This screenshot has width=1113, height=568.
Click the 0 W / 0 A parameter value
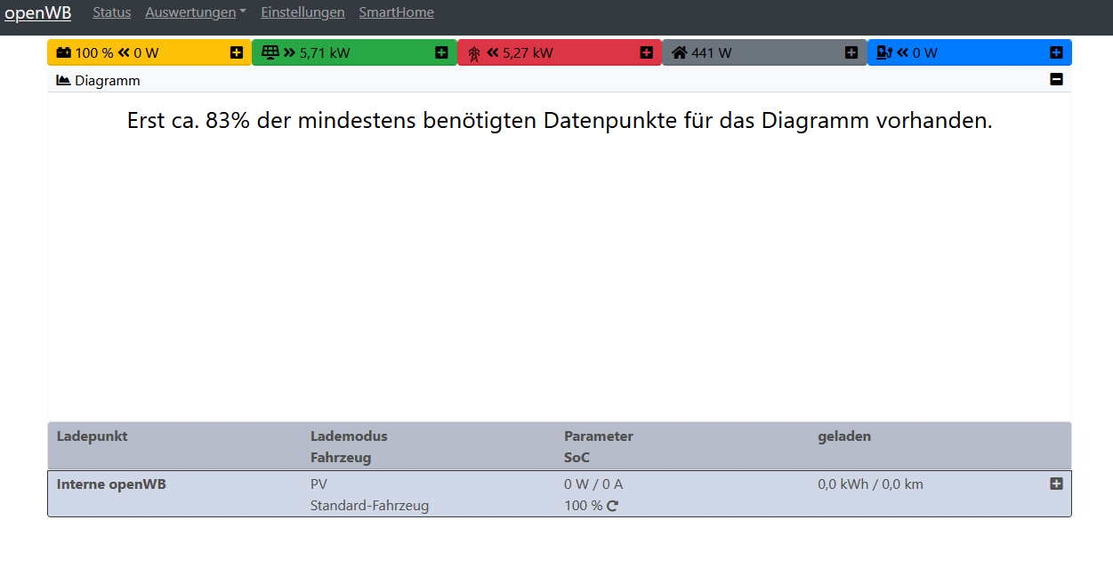[593, 484]
